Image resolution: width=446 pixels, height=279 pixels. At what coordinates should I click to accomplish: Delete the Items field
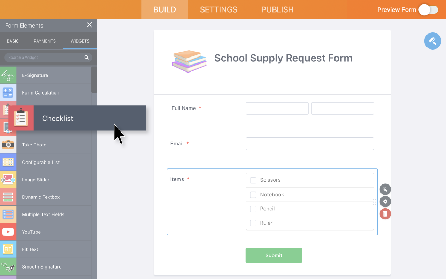pyautogui.click(x=385, y=213)
